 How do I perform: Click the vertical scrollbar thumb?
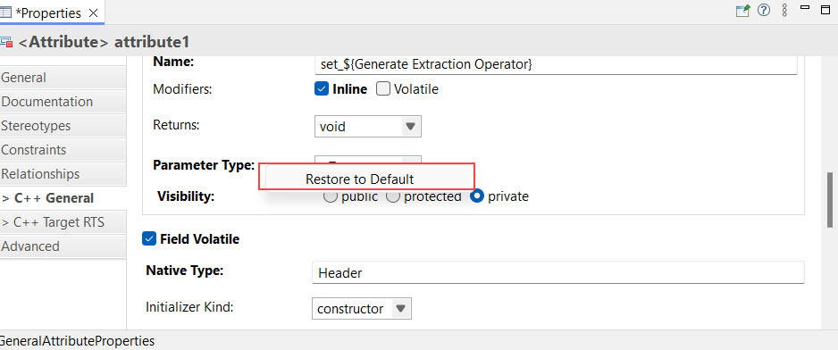[x=829, y=199]
